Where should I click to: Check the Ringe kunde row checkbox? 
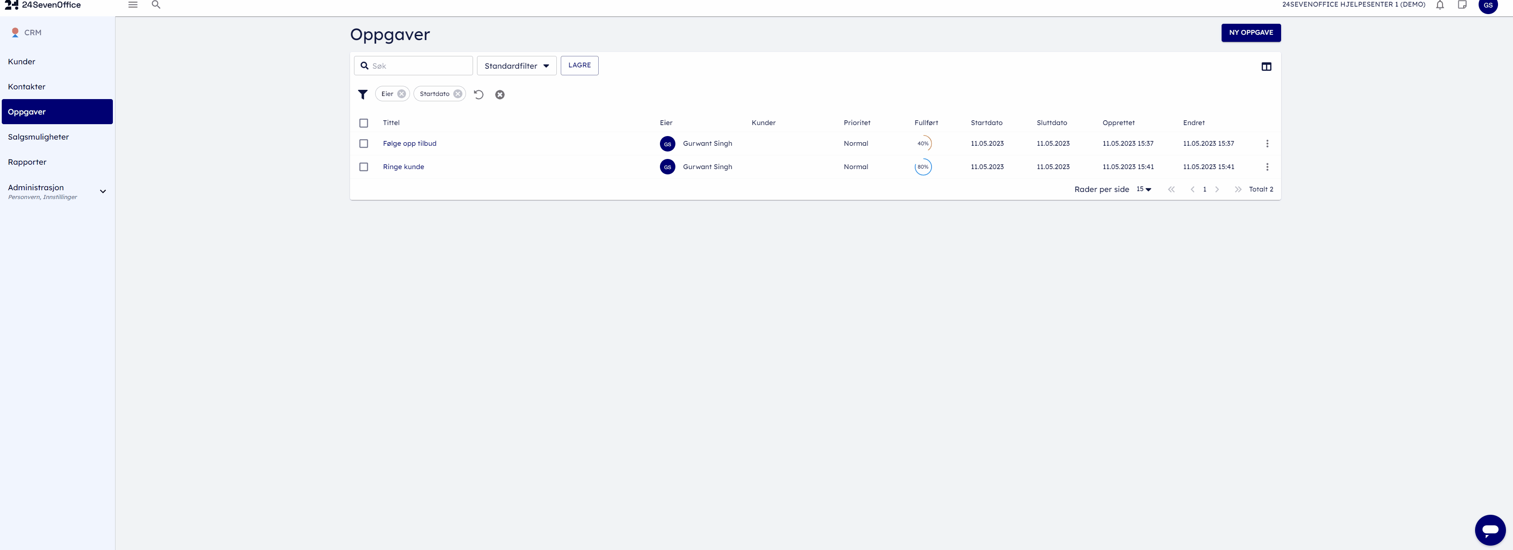[x=364, y=167]
